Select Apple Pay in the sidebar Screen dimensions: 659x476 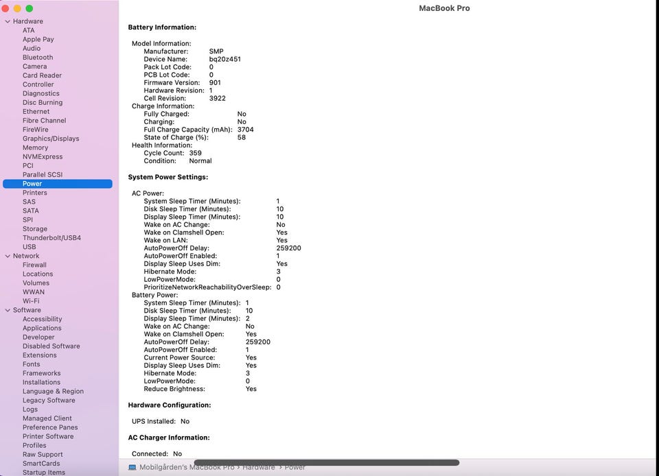pyautogui.click(x=38, y=40)
